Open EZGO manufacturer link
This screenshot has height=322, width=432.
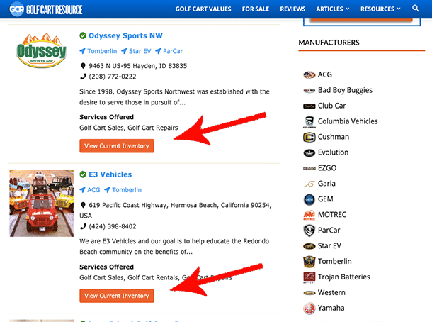point(327,168)
